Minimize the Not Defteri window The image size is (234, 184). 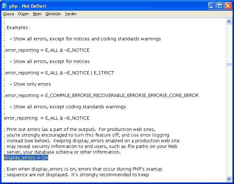click(x=211, y=6)
